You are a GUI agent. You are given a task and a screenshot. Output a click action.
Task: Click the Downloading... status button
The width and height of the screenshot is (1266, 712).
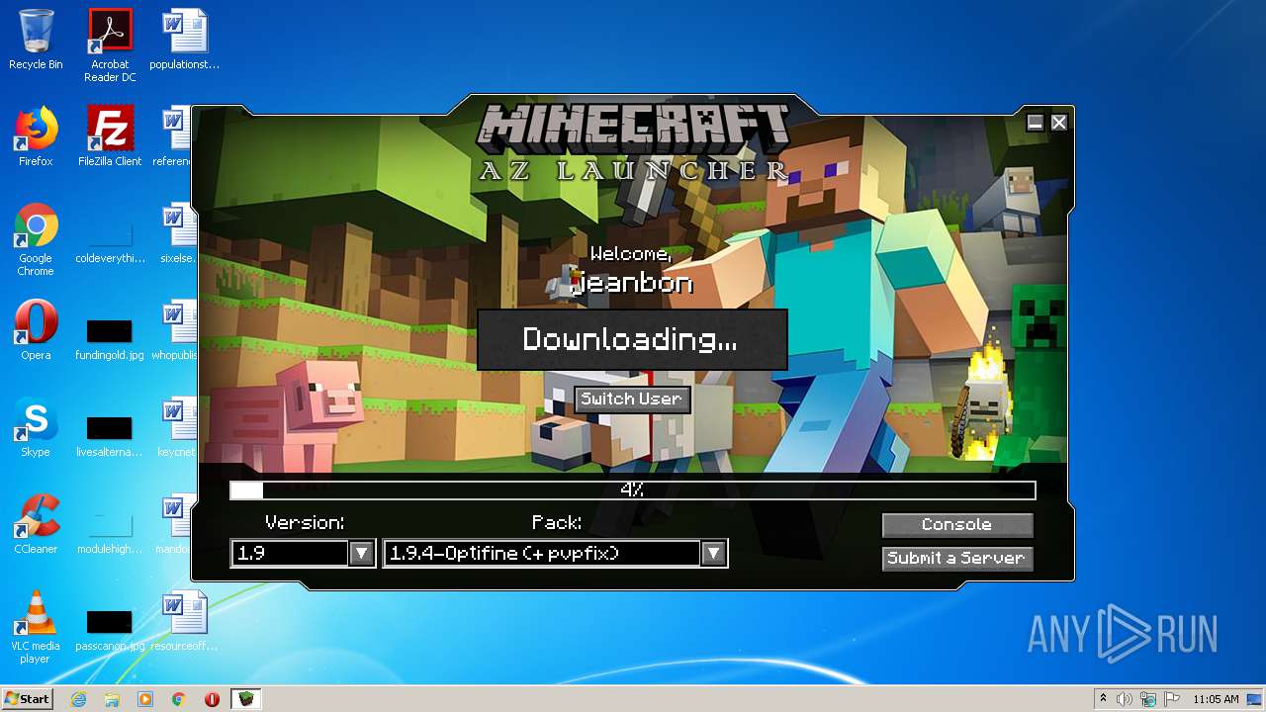(632, 339)
